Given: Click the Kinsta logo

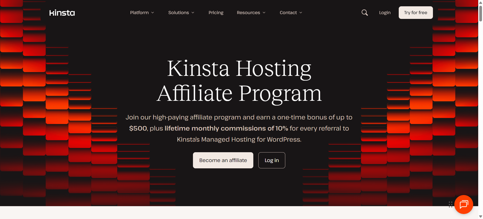Looking at the screenshot, I should (x=62, y=13).
